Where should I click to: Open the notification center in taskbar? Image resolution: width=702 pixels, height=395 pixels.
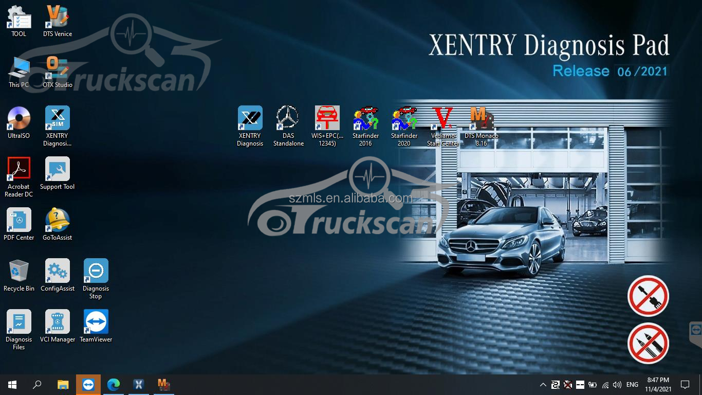click(685, 385)
